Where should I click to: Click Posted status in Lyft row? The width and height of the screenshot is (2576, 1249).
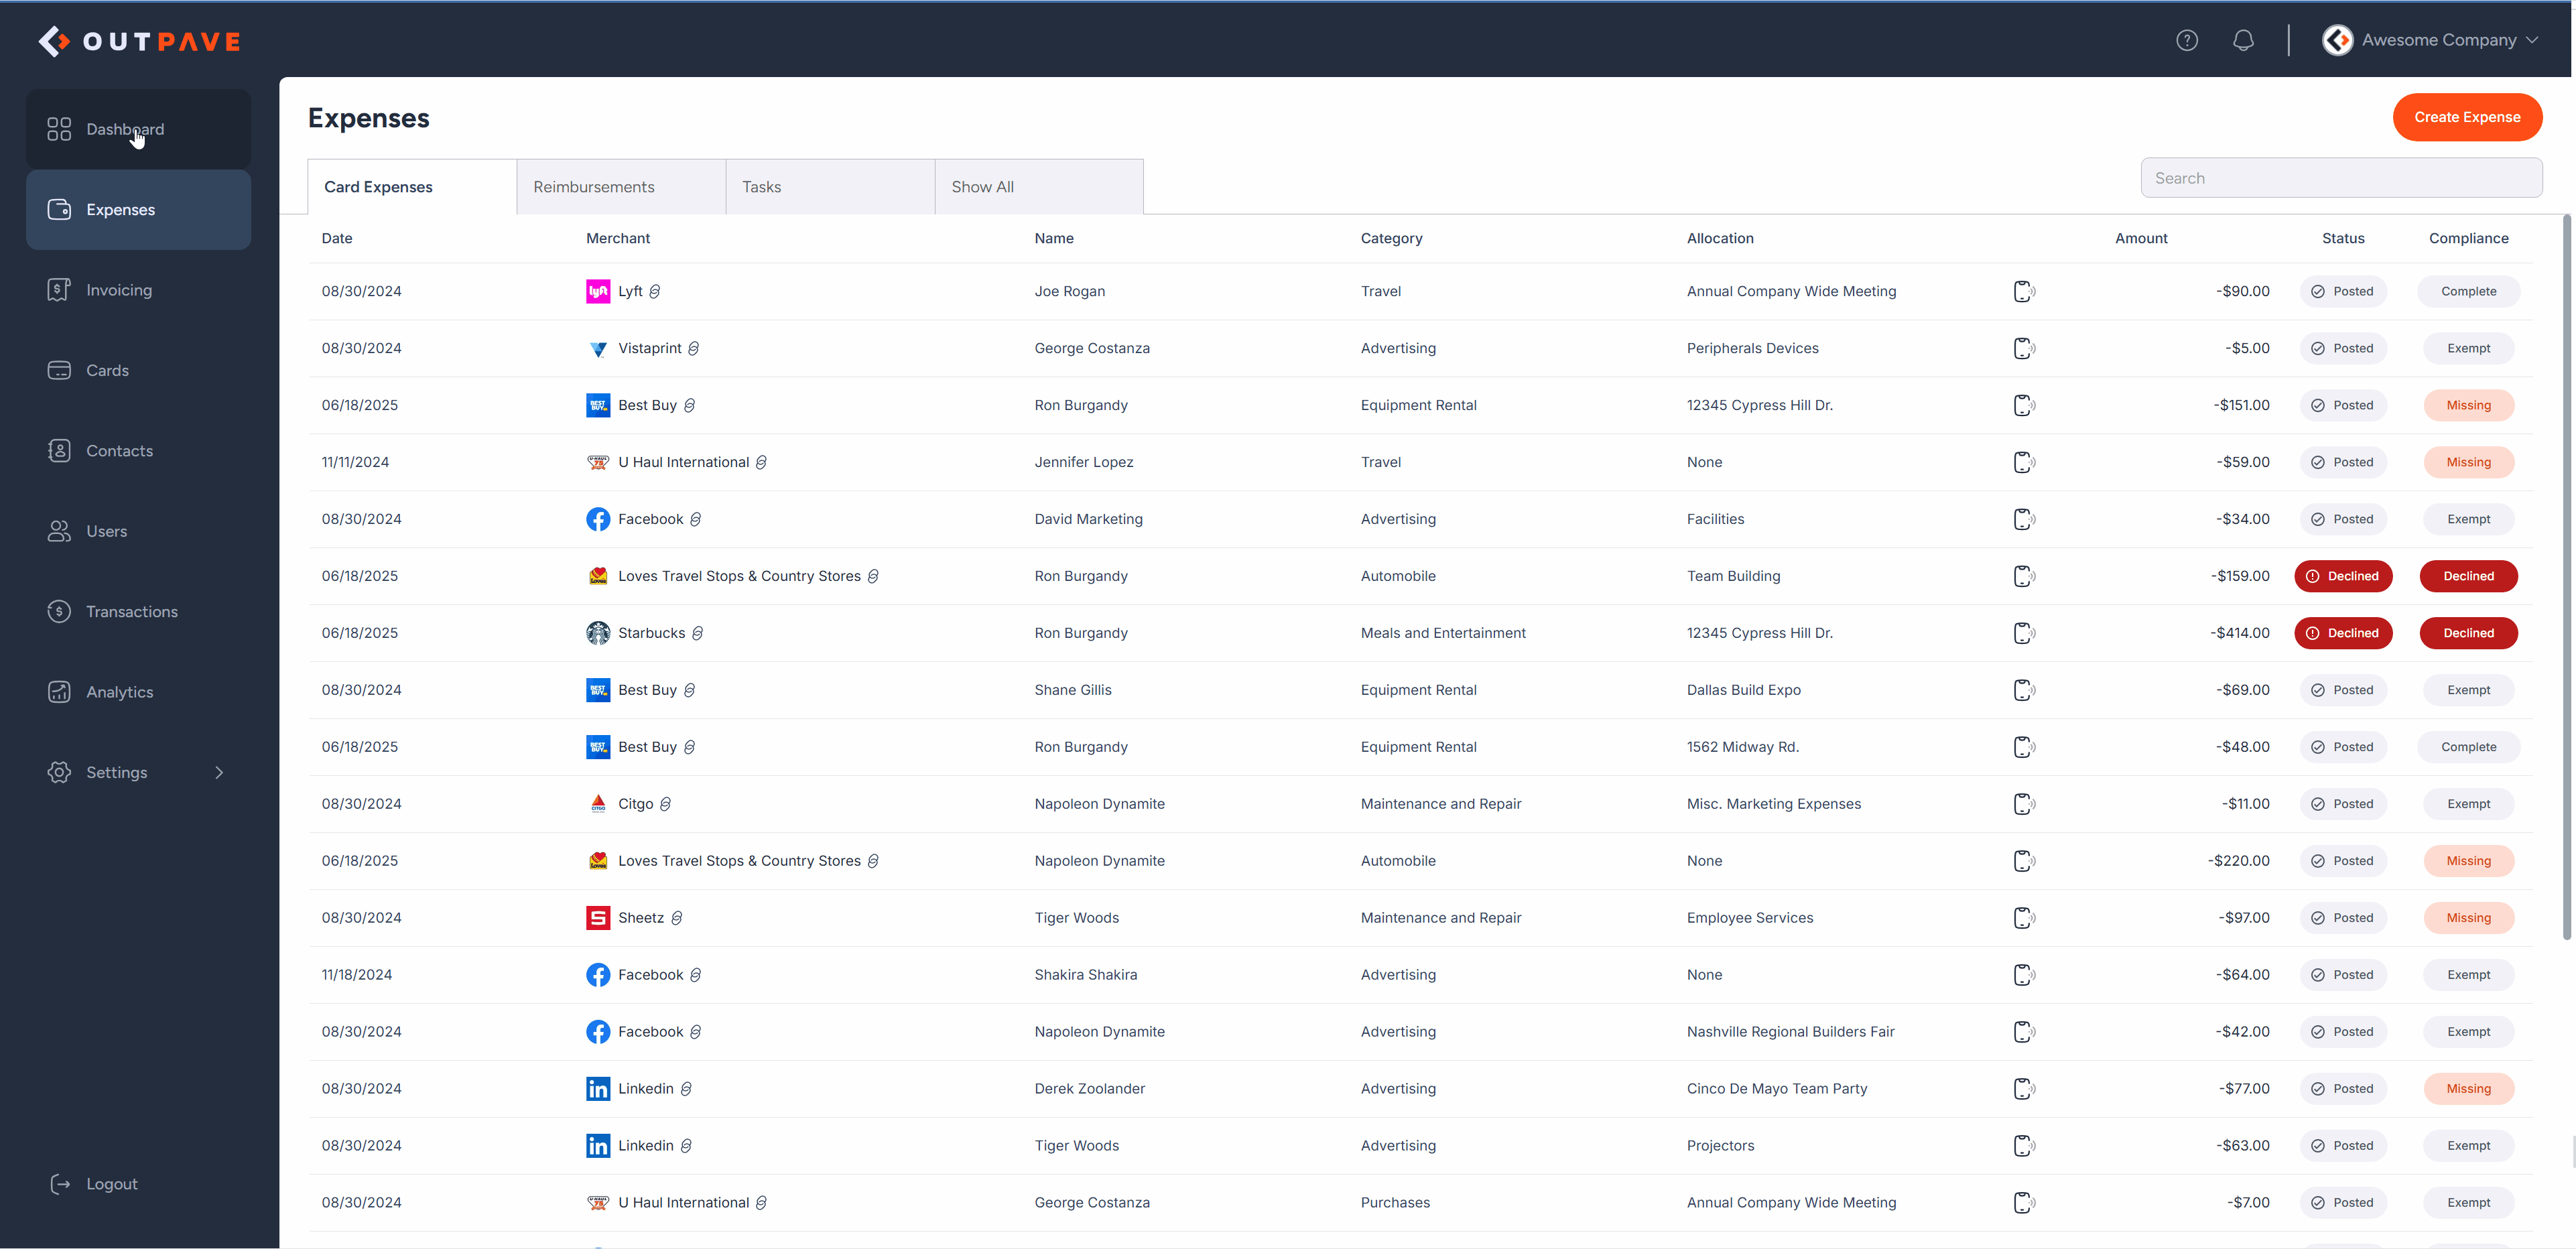pyautogui.click(x=2343, y=291)
